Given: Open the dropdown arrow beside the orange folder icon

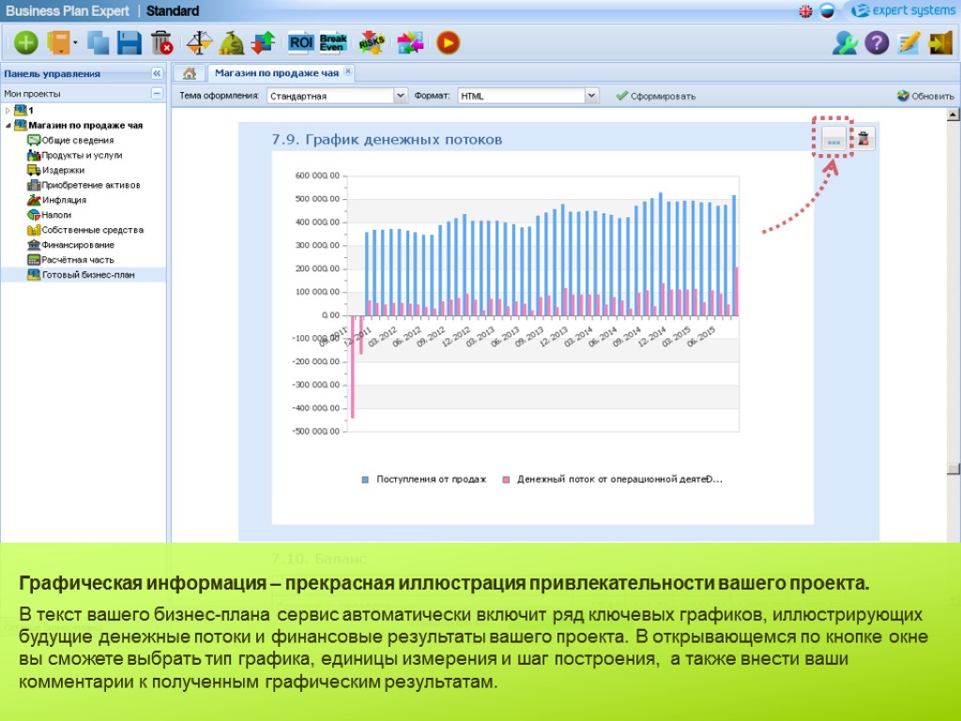Looking at the screenshot, I should (x=75, y=43).
